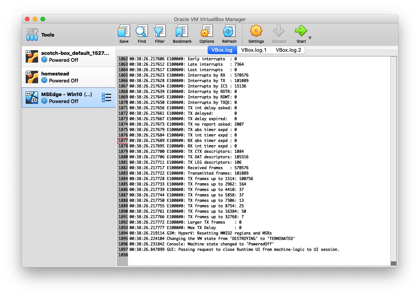Open log viewer Options
This screenshot has height=296, width=420.
click(206, 31)
